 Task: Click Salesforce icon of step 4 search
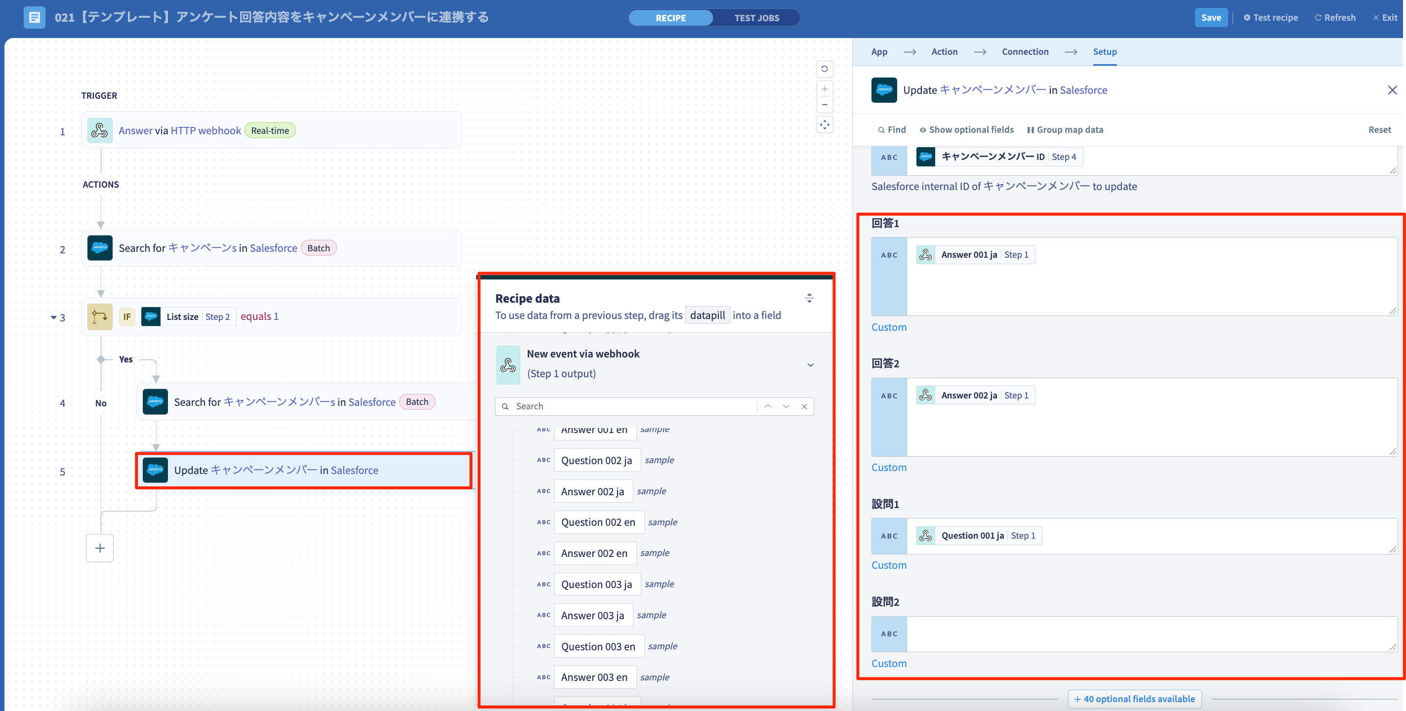[155, 401]
